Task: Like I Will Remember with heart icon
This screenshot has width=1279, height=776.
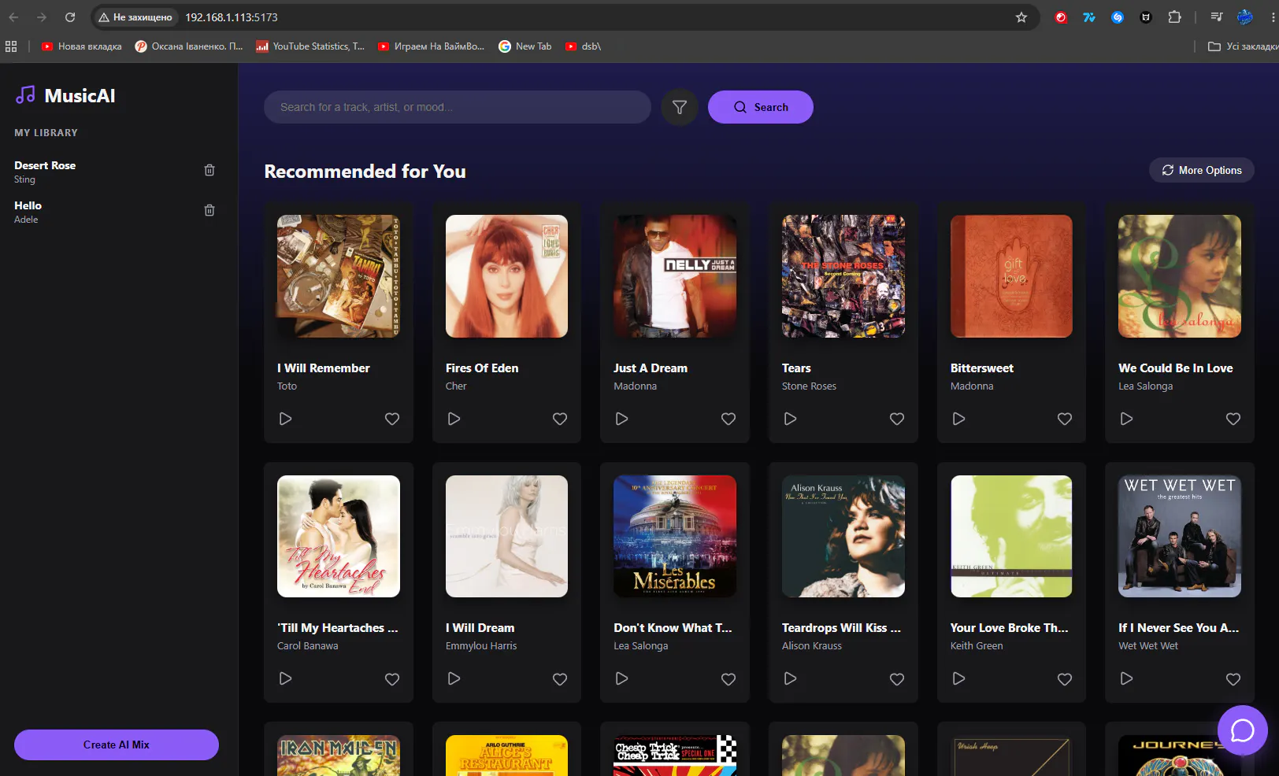Action: pyautogui.click(x=392, y=419)
